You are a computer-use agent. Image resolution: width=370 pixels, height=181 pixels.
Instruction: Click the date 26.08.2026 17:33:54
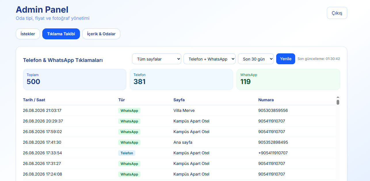(x=42, y=153)
